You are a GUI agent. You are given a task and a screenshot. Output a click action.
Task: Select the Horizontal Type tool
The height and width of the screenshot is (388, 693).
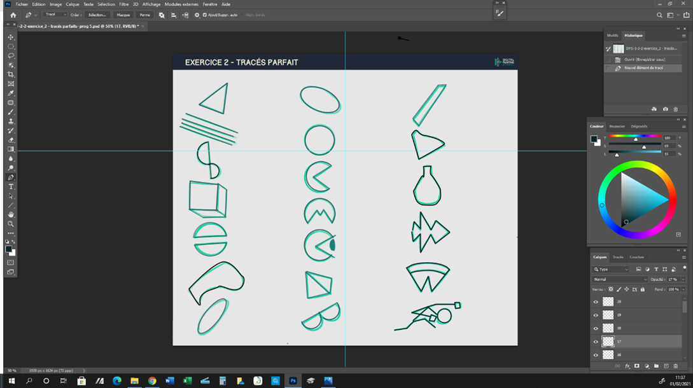click(x=11, y=187)
